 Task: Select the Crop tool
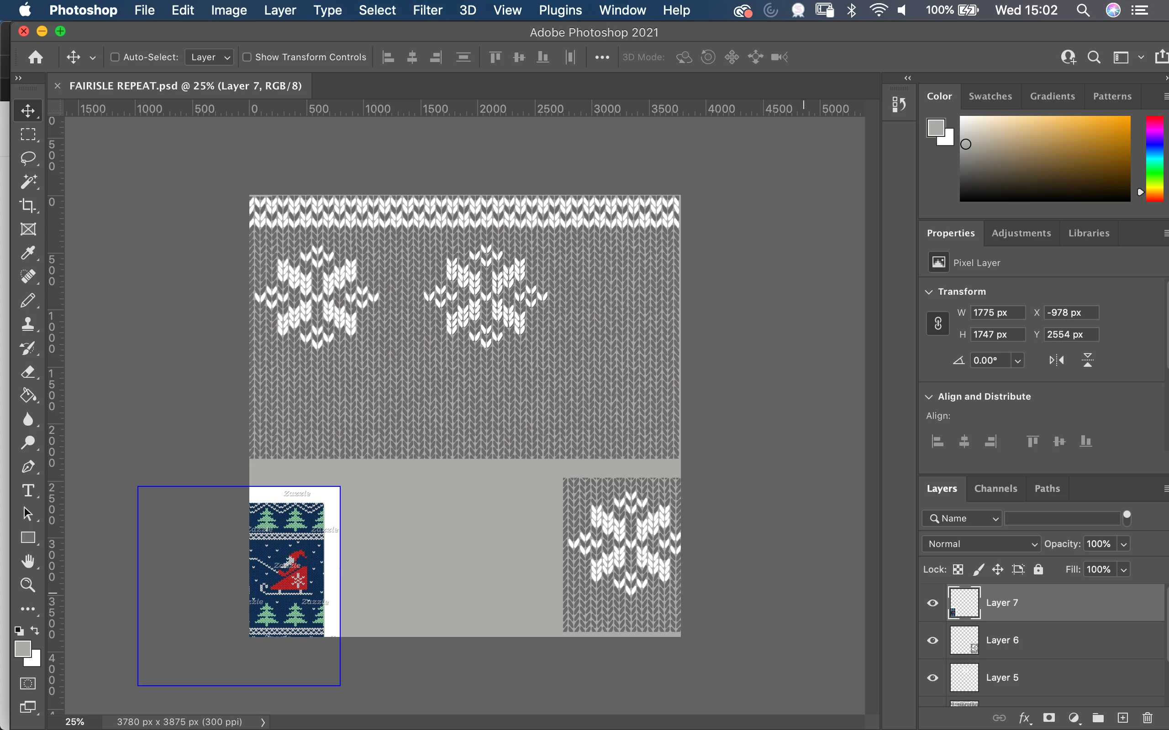coord(28,206)
